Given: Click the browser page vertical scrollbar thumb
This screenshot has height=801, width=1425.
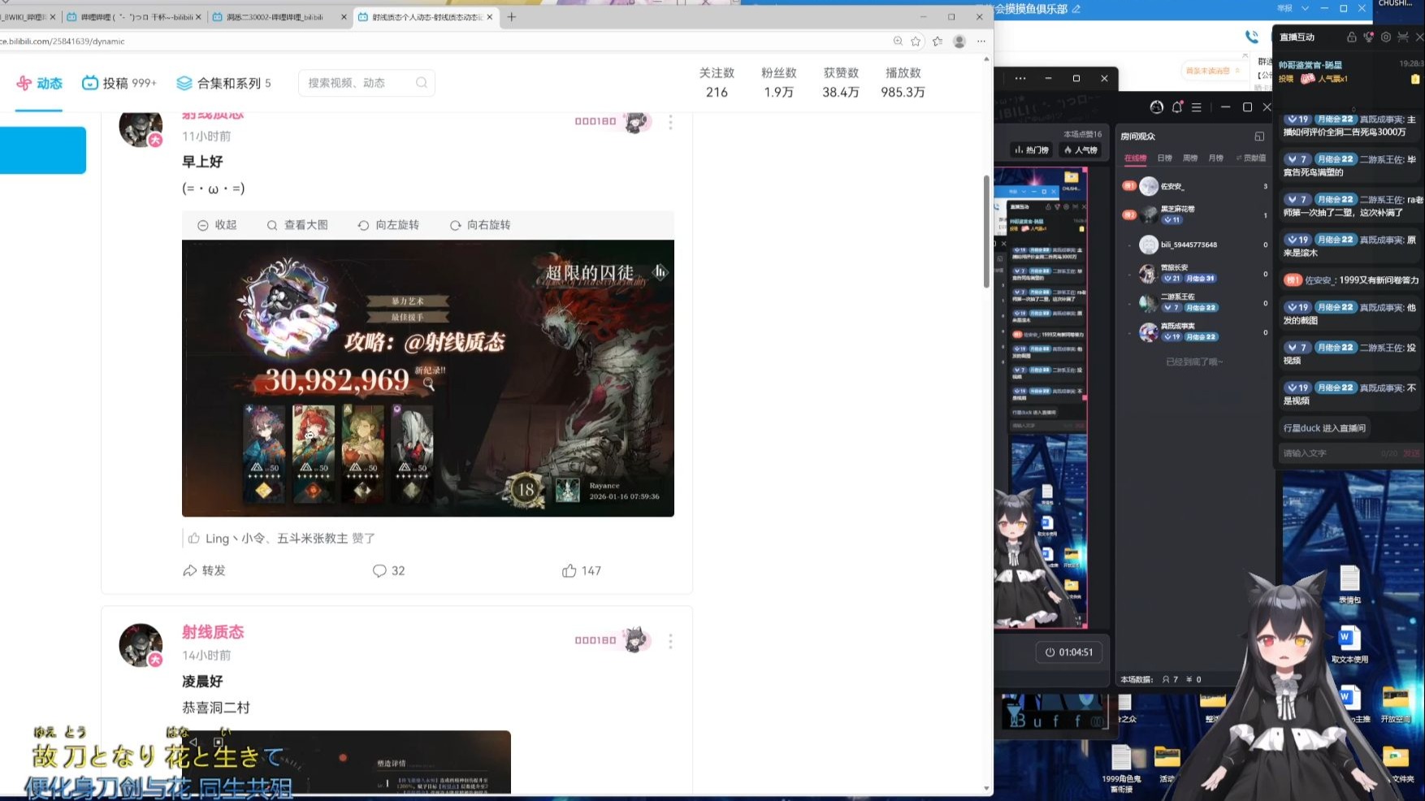Looking at the screenshot, I should click(987, 232).
